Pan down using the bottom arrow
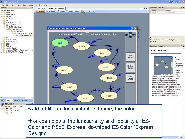 (x=130, y=37)
